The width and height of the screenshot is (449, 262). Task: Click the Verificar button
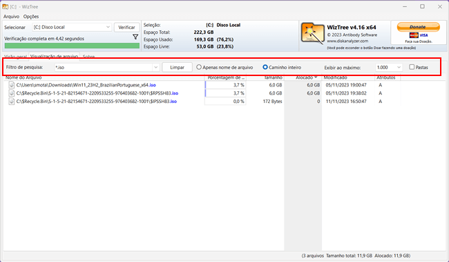[x=126, y=27]
